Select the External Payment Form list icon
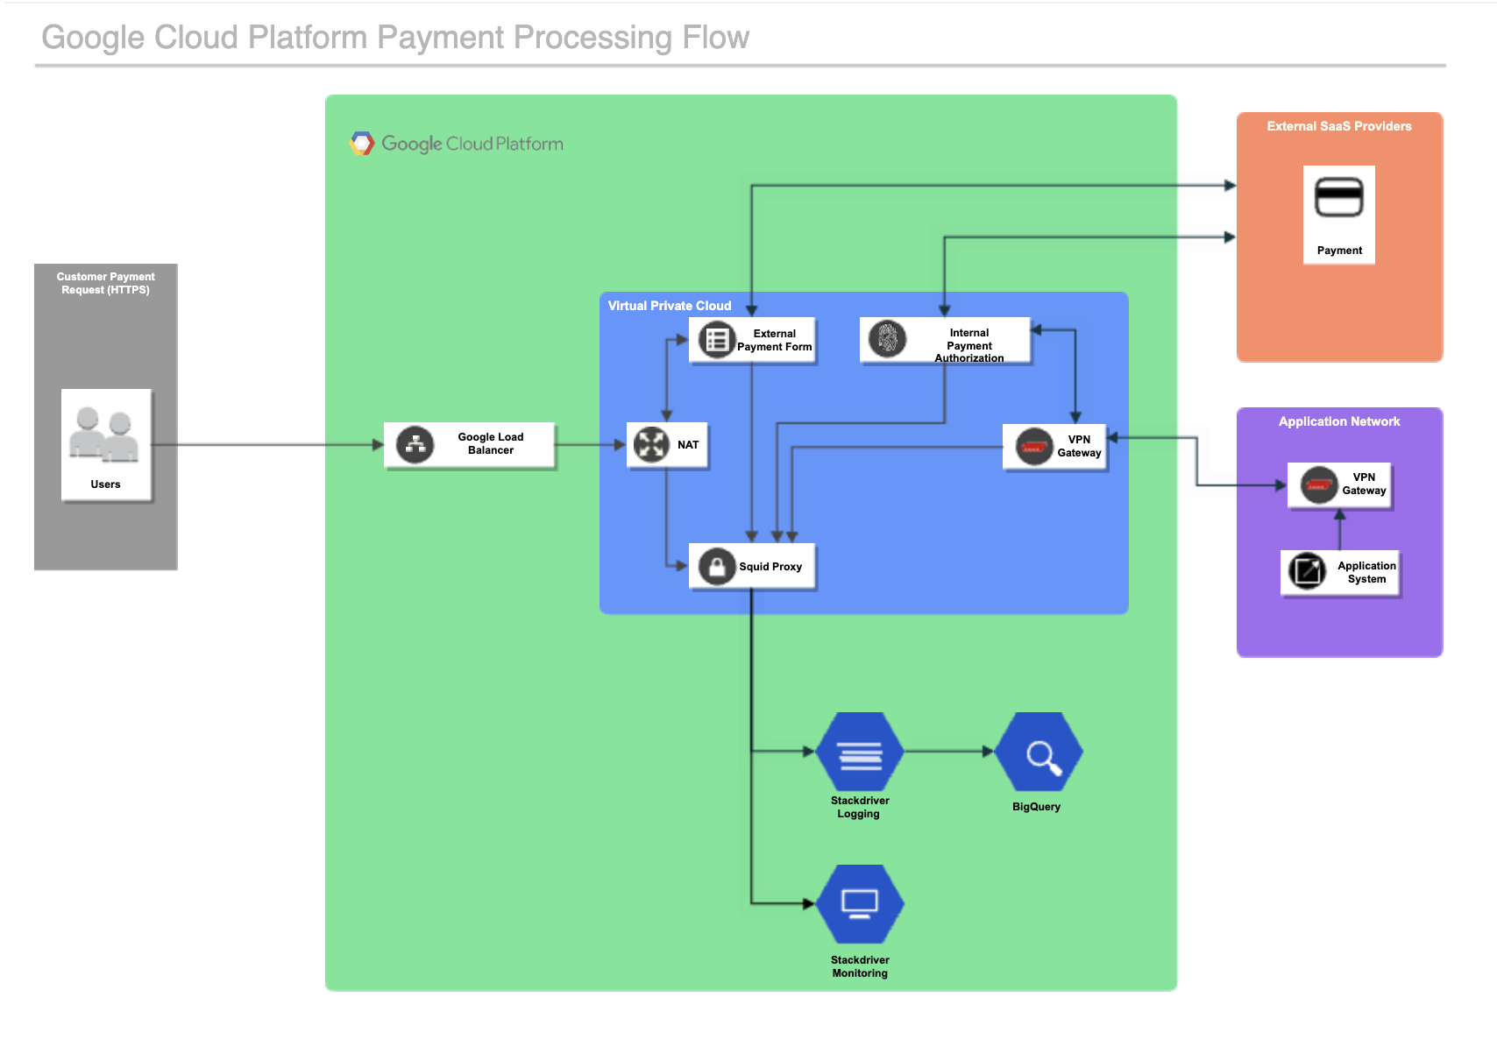Screen dimensions: 1497x1039 pyautogui.click(x=717, y=340)
